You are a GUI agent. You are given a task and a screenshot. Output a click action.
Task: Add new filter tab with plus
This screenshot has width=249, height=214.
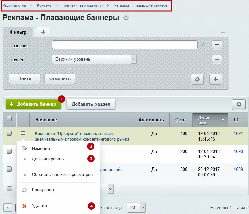pos(43,32)
